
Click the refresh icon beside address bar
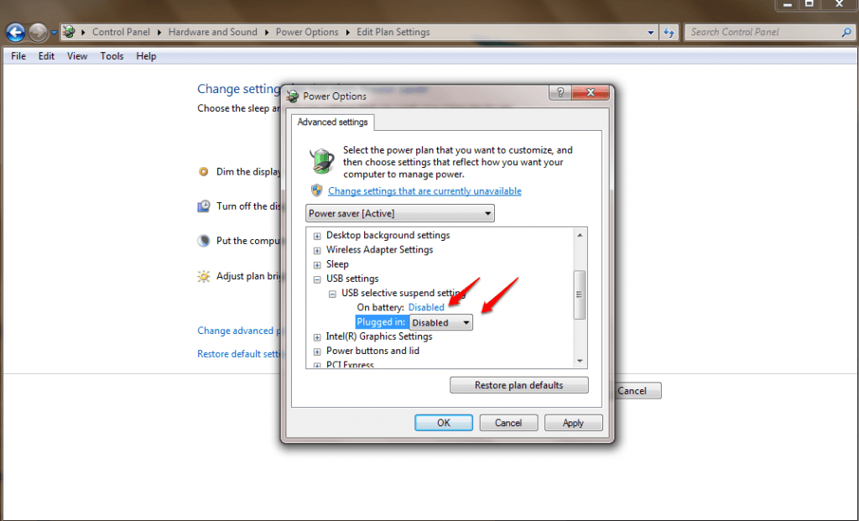[669, 33]
